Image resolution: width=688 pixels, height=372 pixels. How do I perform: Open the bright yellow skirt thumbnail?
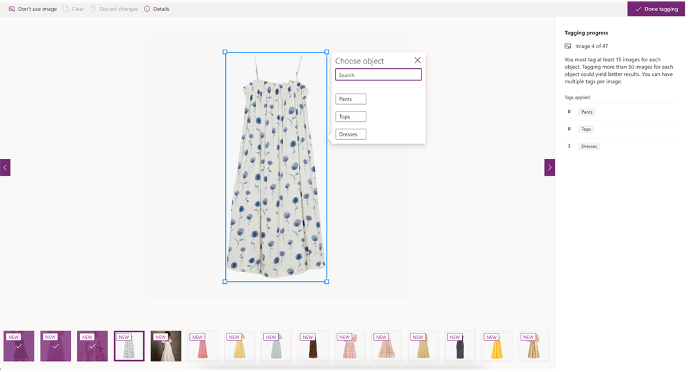pos(497,346)
